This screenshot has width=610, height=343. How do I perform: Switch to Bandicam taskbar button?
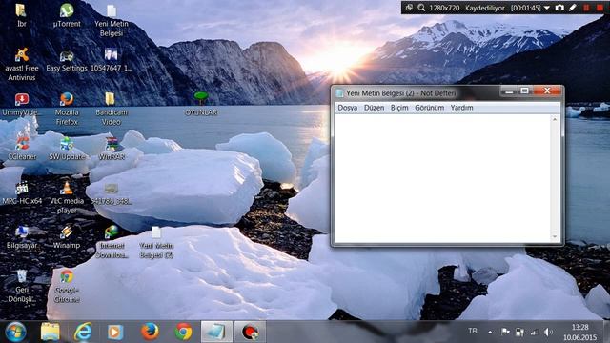pos(250,333)
